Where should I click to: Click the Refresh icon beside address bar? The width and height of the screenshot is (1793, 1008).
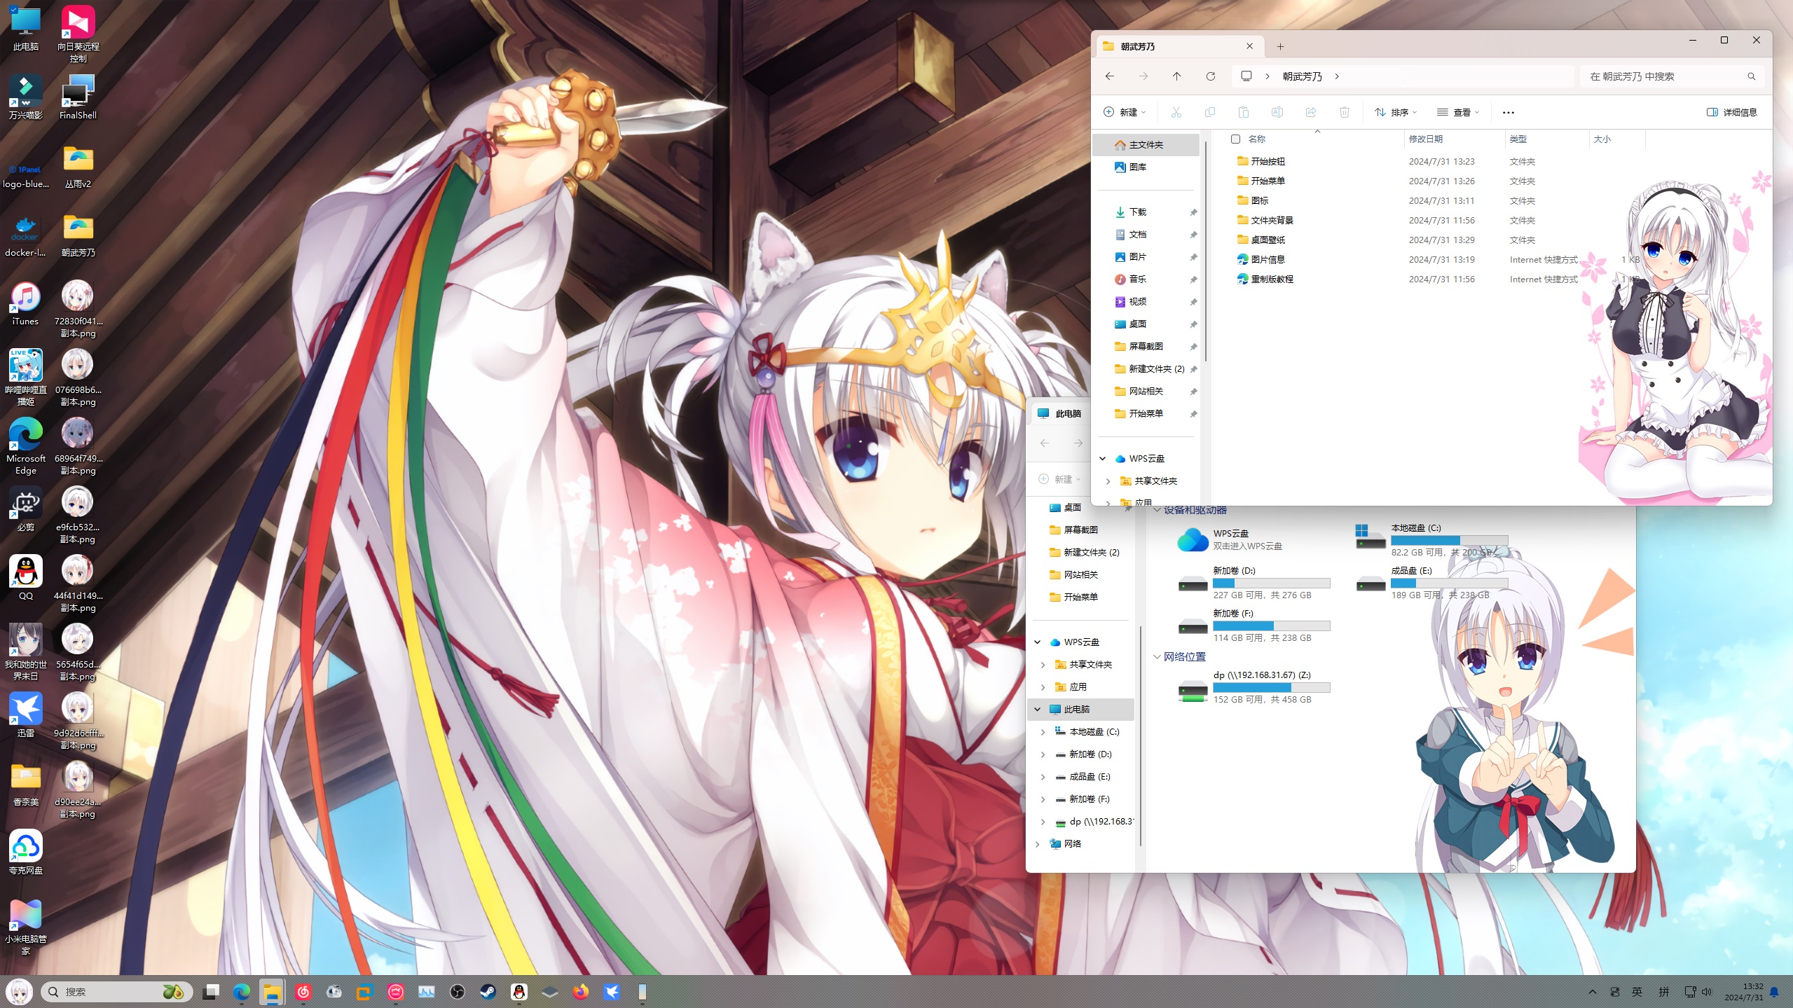click(x=1210, y=76)
